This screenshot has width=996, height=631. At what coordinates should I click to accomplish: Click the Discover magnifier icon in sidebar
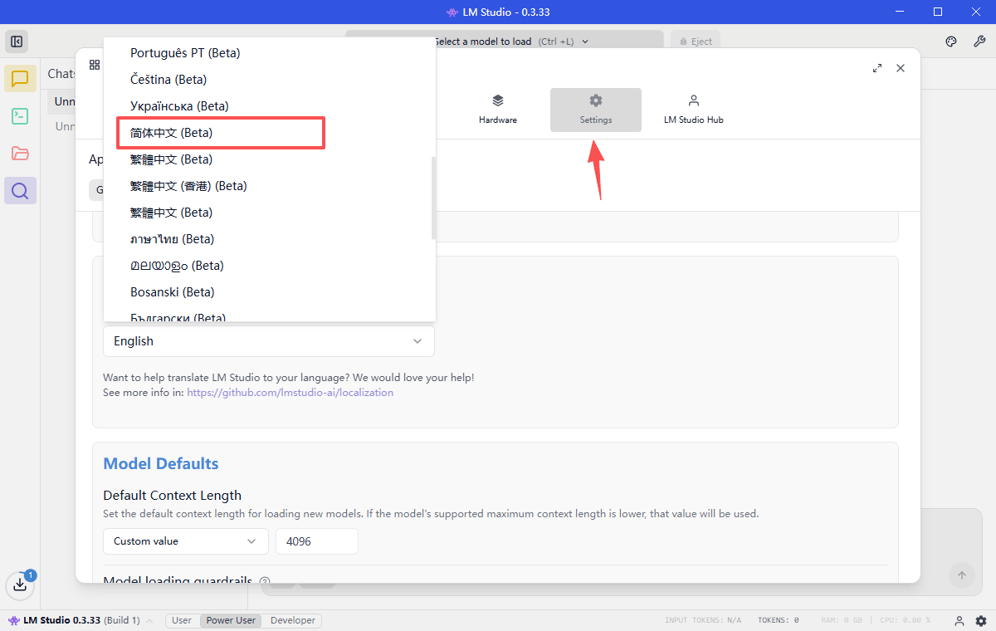coord(20,191)
